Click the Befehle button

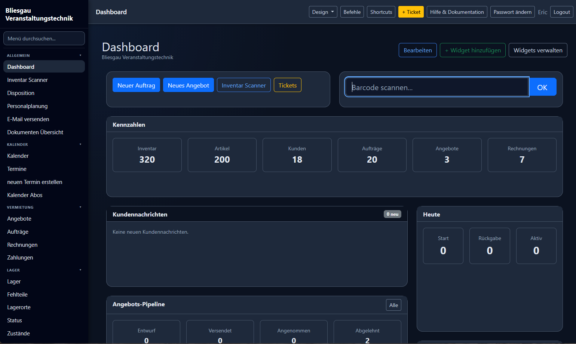(x=352, y=12)
